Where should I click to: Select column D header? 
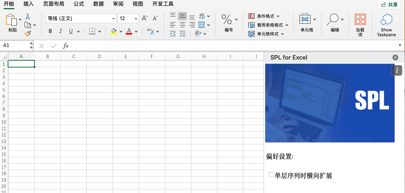tap(100, 56)
